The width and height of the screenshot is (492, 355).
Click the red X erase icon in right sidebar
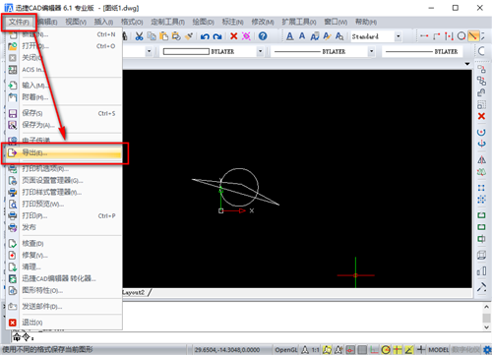tap(481, 116)
